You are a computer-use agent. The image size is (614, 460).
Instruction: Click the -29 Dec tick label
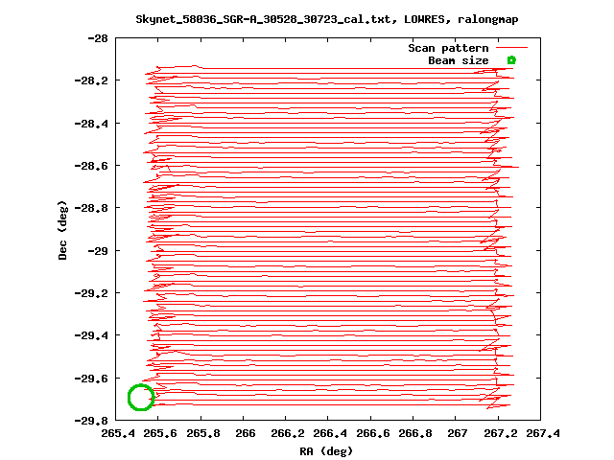(x=98, y=251)
